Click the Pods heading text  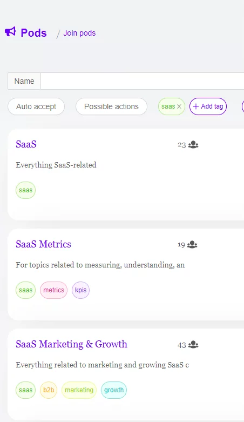coord(33,33)
